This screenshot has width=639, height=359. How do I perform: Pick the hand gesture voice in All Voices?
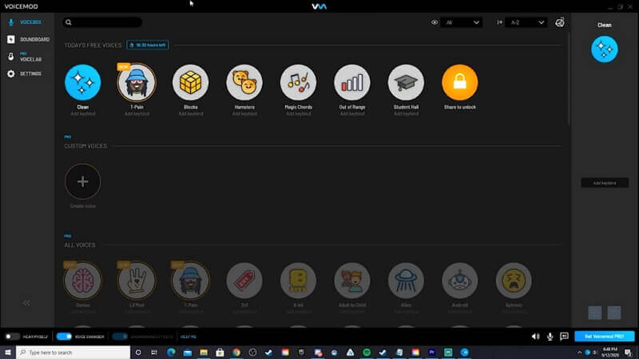pos(137,280)
